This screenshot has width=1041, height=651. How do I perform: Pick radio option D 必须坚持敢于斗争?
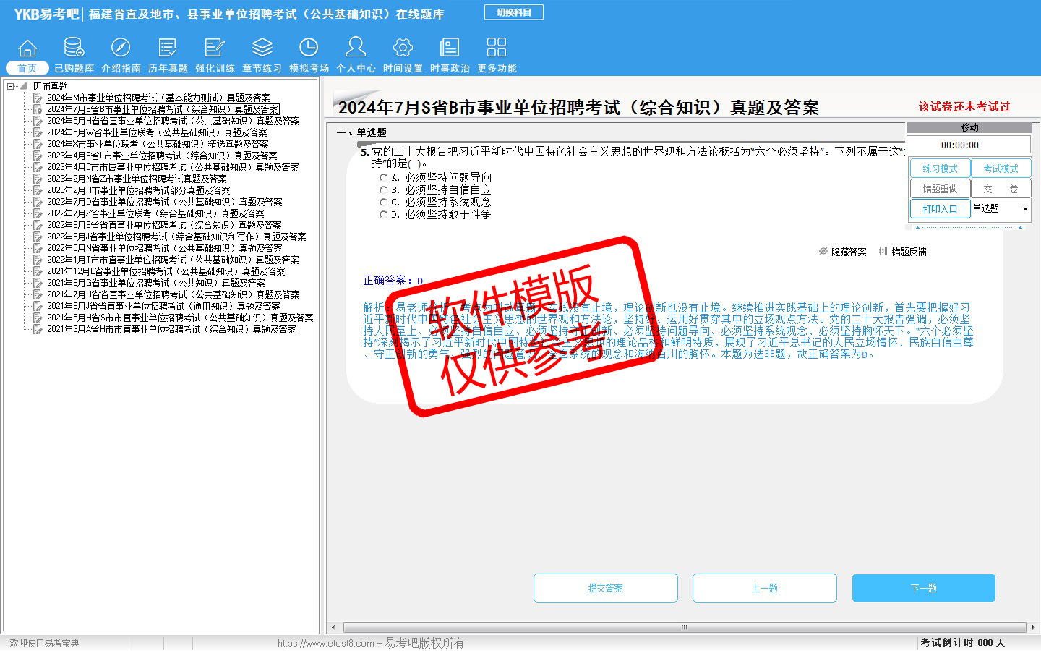click(x=383, y=214)
